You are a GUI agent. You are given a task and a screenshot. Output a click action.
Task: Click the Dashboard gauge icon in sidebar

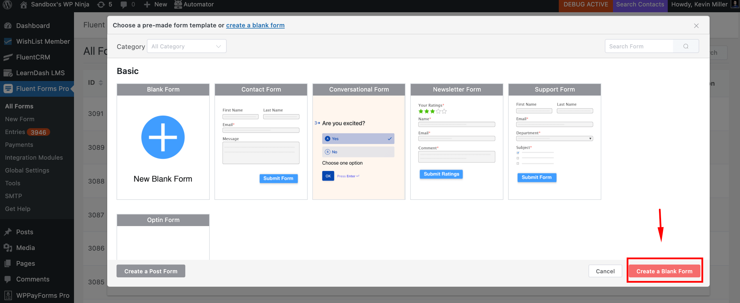pyautogui.click(x=8, y=26)
